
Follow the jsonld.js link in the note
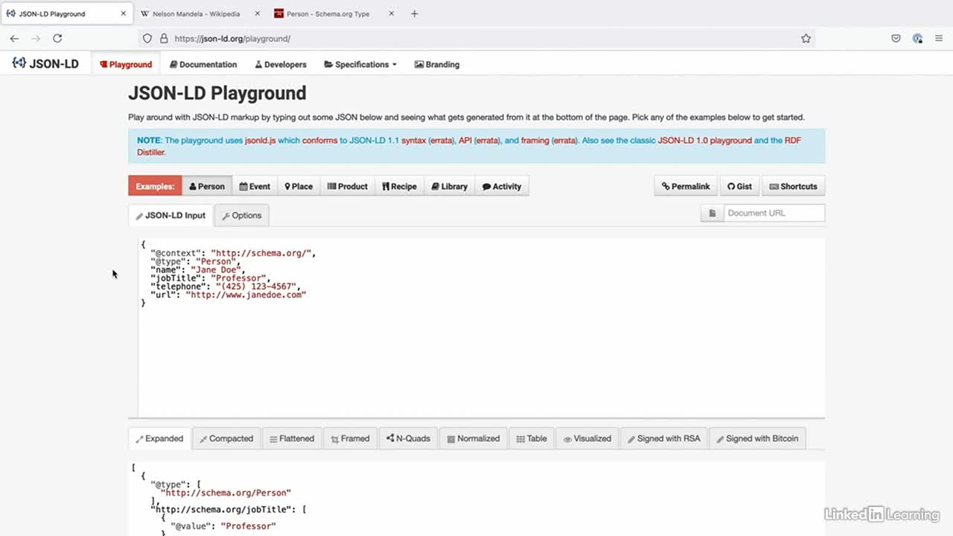click(x=261, y=140)
